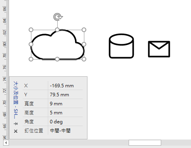
Task: Click the 高度 label
Action: coord(29,113)
